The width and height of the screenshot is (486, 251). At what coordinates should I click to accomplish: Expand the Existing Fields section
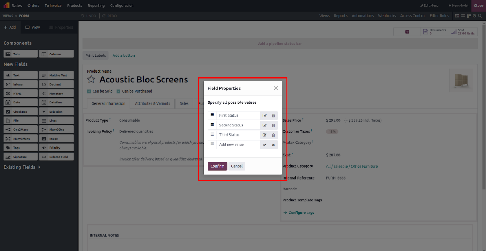click(x=22, y=167)
